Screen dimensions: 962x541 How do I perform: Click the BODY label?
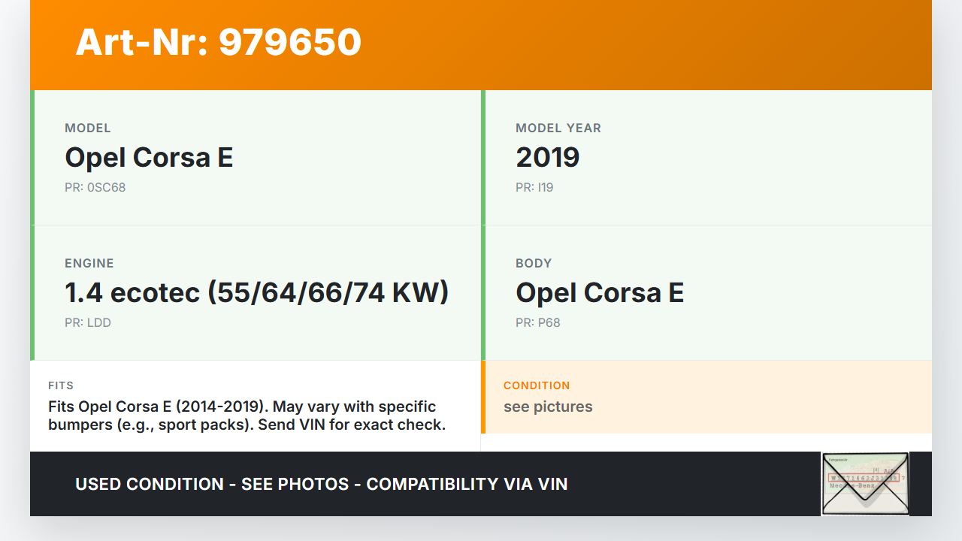pos(534,263)
